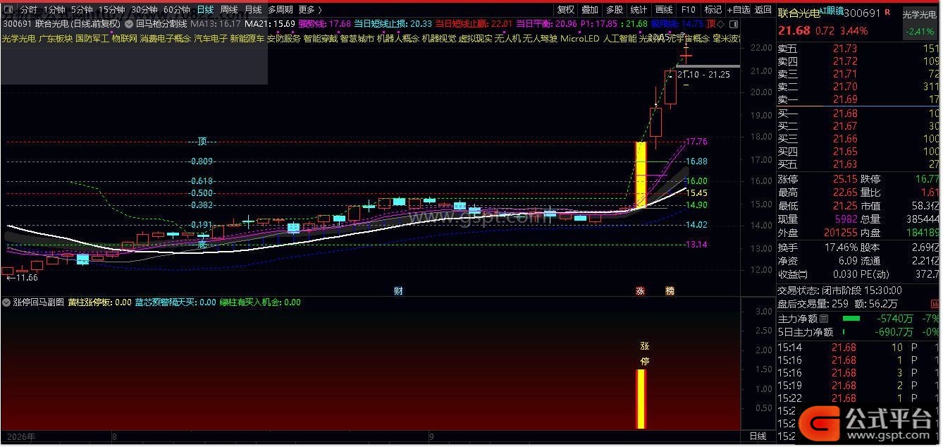Click the red R badge next to 300691
The height and width of the screenshot is (447, 943).
887,12
